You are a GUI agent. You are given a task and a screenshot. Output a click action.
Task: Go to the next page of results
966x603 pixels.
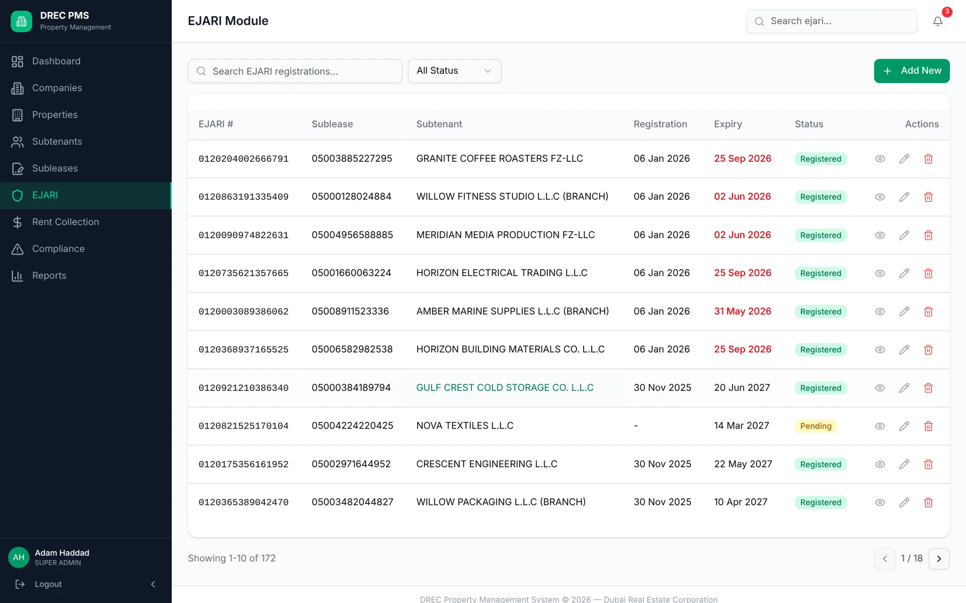click(x=939, y=559)
